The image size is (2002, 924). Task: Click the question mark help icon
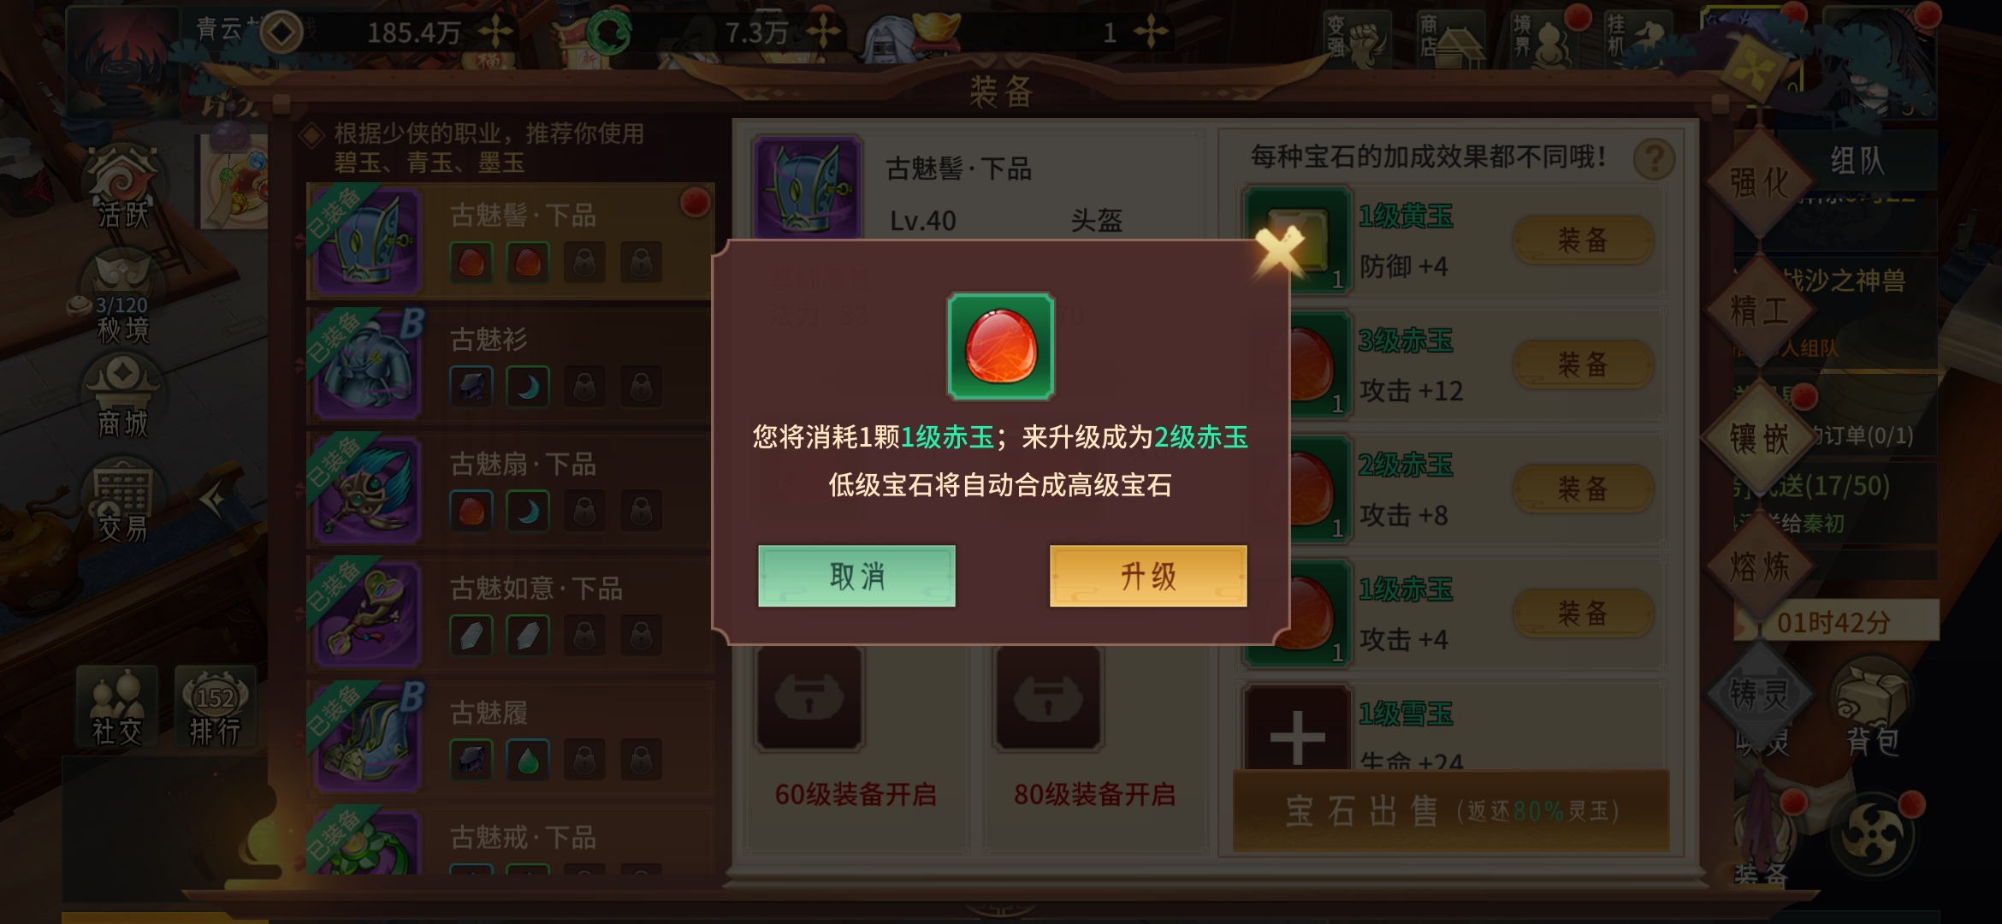pos(1654,159)
